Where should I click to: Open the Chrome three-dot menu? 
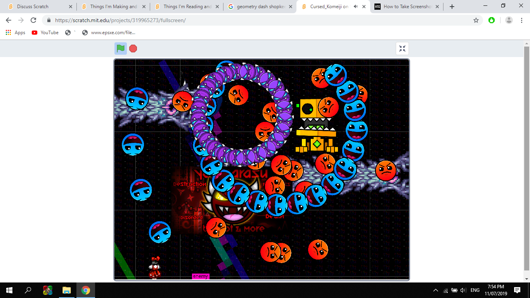521,20
